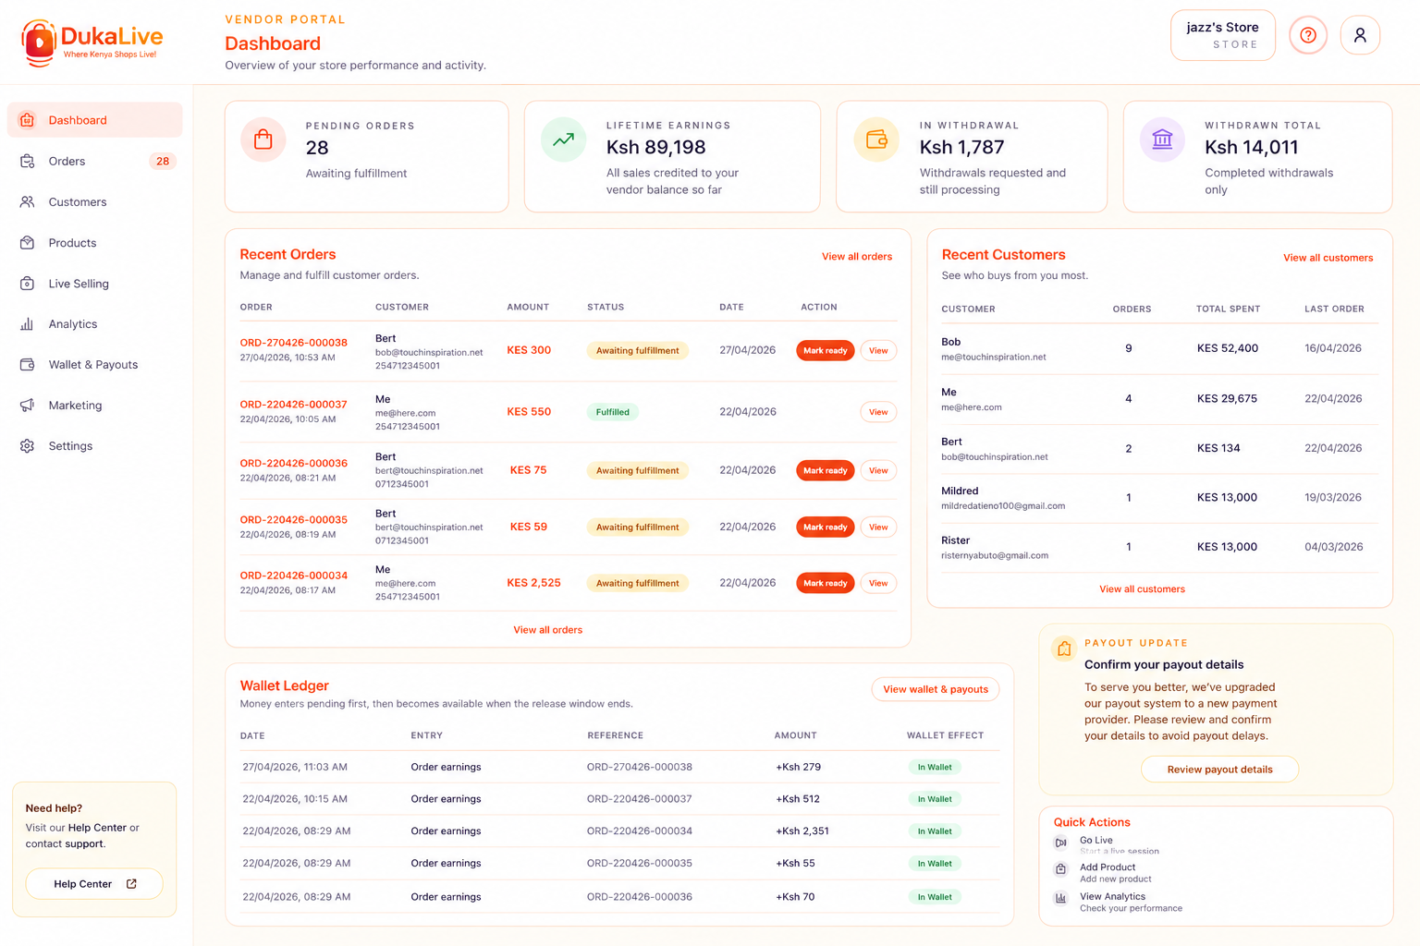
Task: Open Live Selling section
Action: [94, 284]
